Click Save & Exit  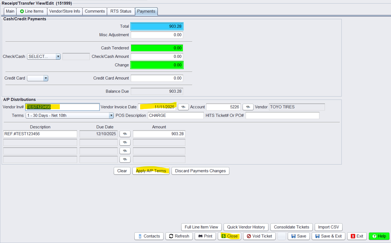[x=328, y=236]
